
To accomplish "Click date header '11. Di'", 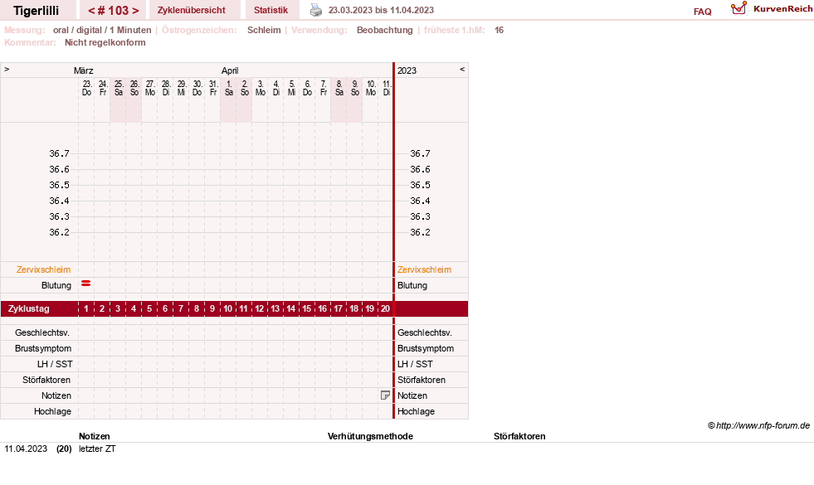I will (386, 88).
